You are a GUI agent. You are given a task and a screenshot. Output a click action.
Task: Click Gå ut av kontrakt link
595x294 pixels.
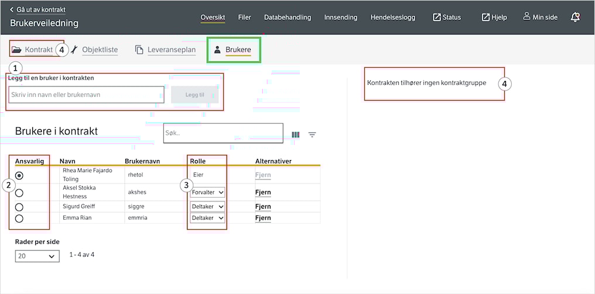click(41, 9)
